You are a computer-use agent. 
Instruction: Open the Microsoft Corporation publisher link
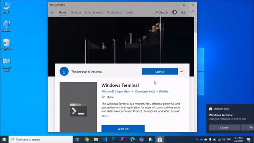pos(116,91)
